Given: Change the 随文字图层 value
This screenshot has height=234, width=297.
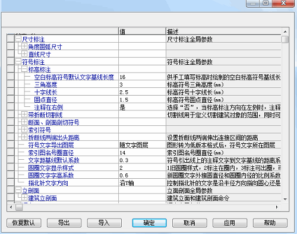Looking at the screenshot, I should pos(142,146).
